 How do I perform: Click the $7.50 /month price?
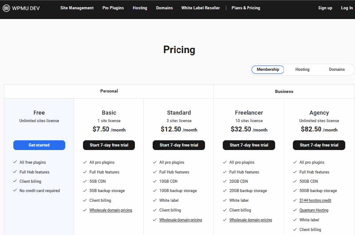(109, 129)
